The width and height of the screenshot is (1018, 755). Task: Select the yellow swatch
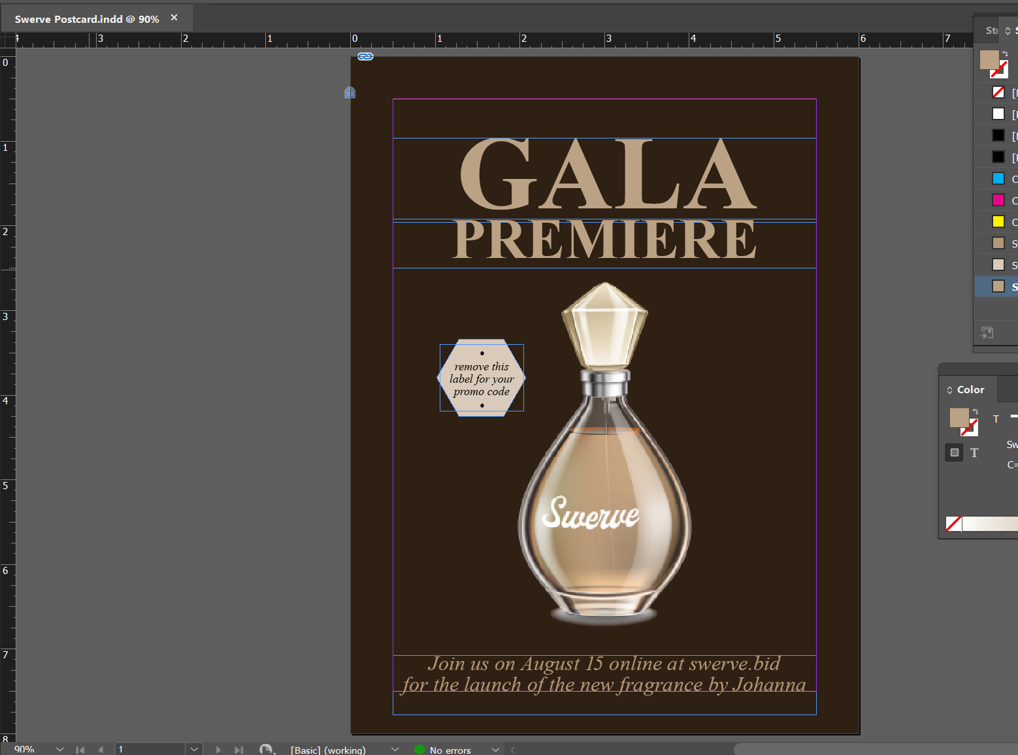[998, 221]
